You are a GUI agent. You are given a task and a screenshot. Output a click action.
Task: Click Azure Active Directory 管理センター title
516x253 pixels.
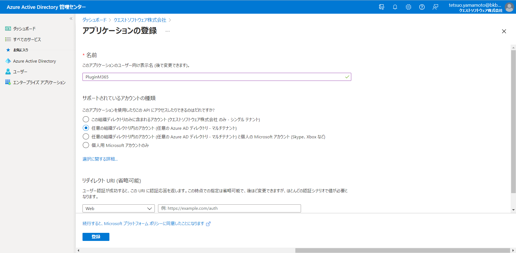46,7
